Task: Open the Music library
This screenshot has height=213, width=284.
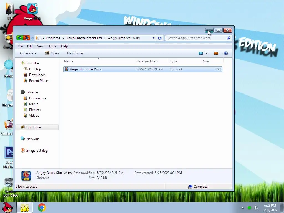Action: tap(33, 104)
